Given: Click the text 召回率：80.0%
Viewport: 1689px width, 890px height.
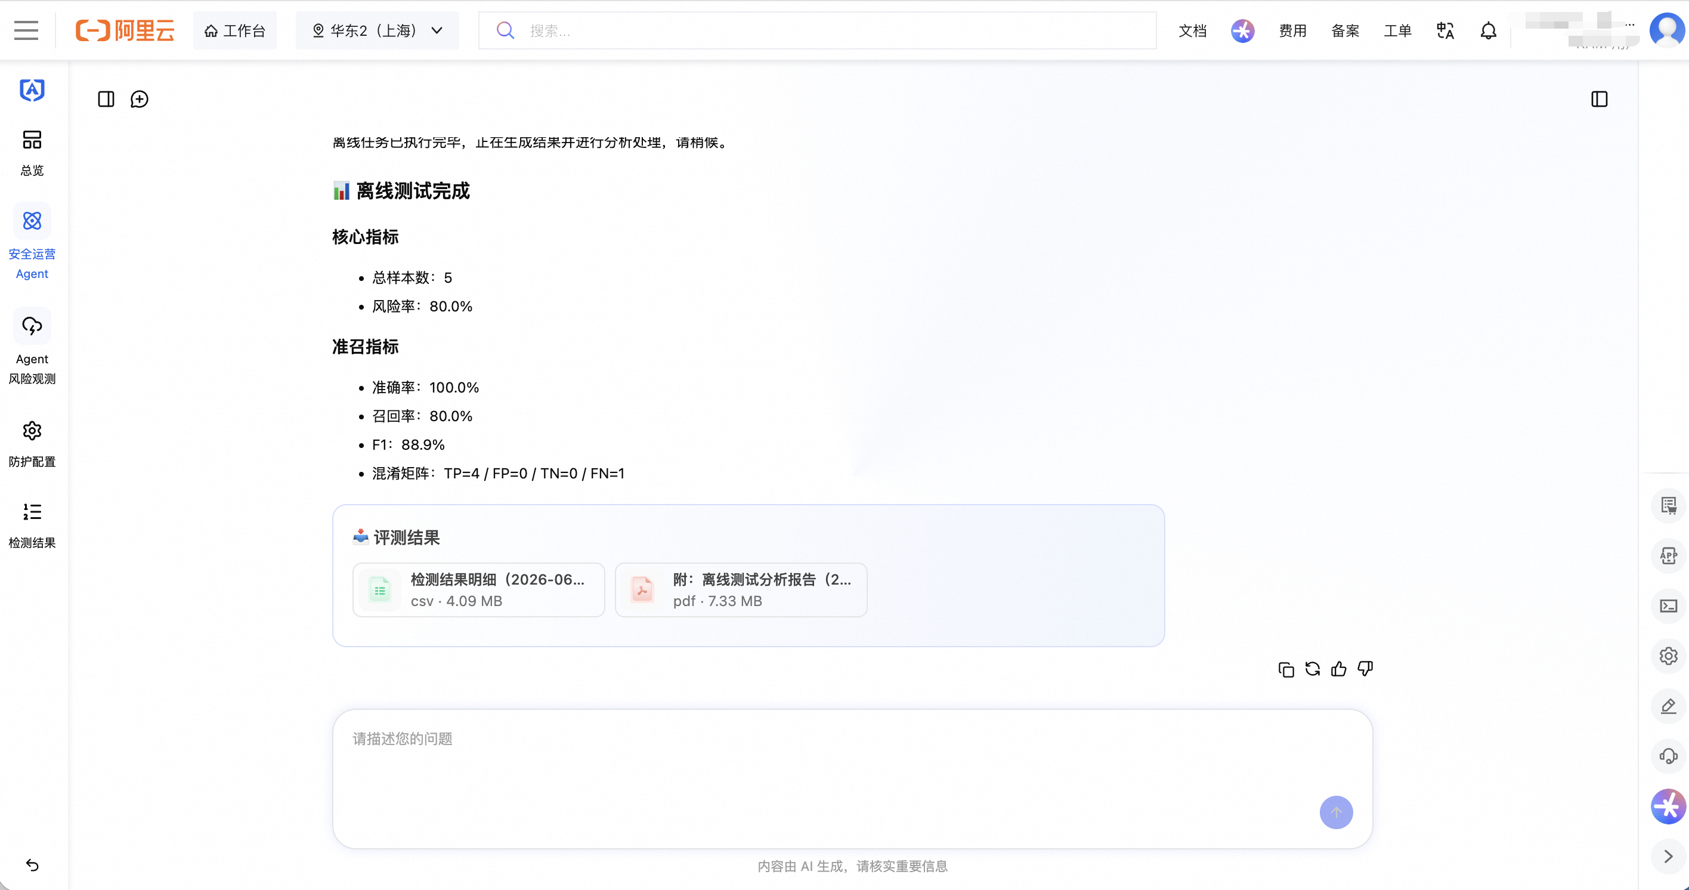Looking at the screenshot, I should coord(422,416).
